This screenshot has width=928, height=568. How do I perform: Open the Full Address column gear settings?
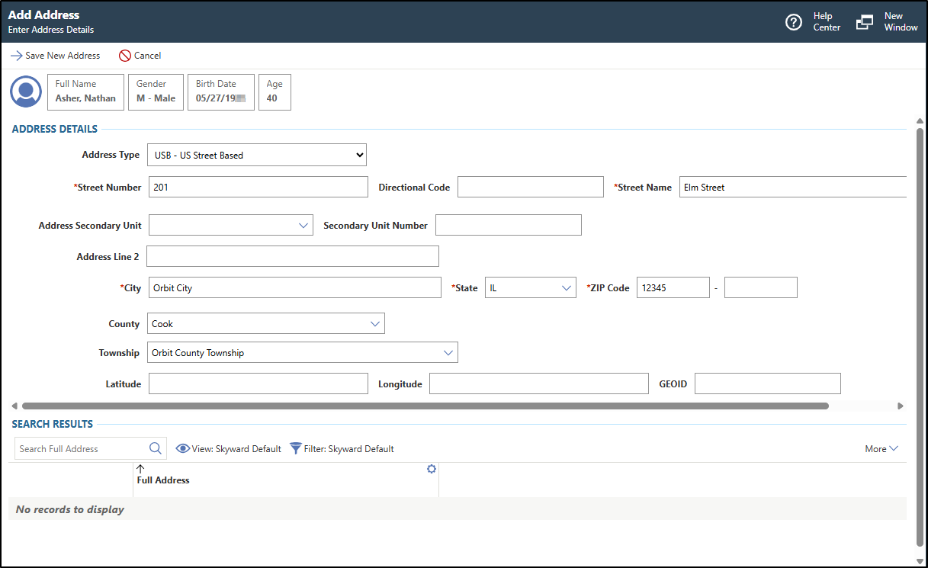click(x=432, y=469)
